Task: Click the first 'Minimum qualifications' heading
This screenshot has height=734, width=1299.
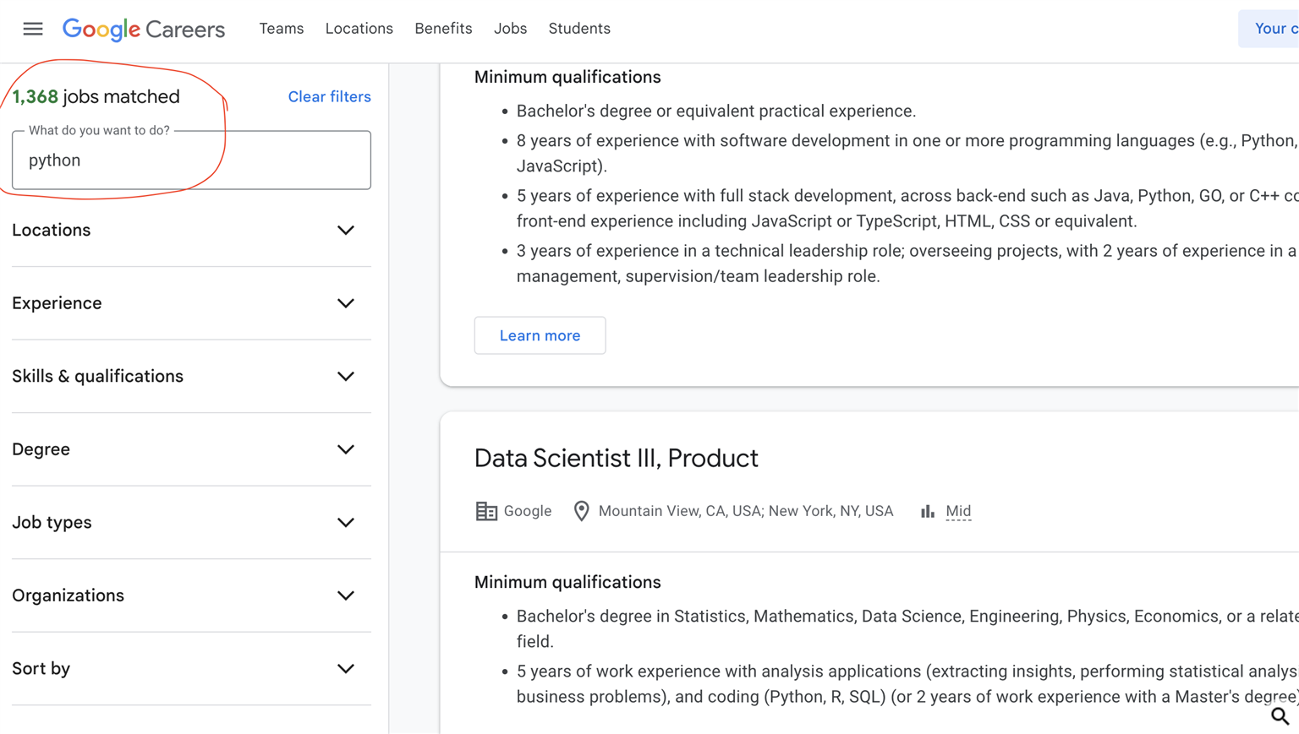Action: [x=567, y=77]
